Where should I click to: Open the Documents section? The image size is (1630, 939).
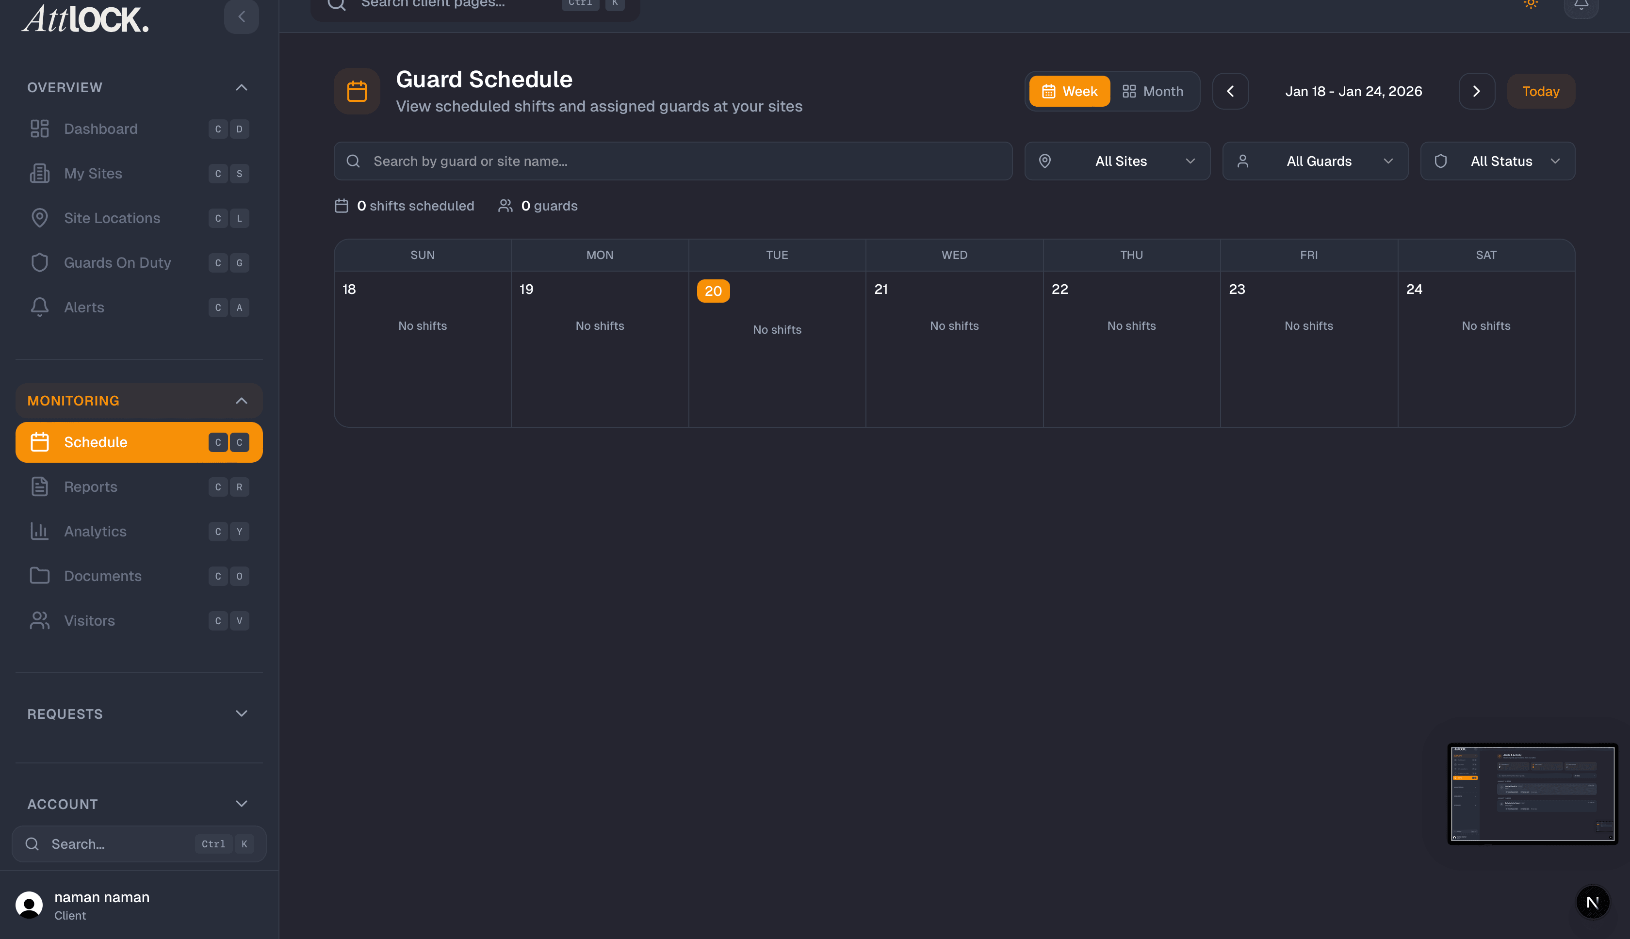tap(102, 575)
